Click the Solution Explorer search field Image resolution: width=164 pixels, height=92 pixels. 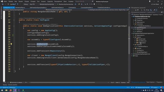(146, 12)
